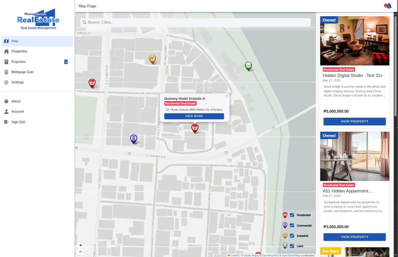This screenshot has width=398, height=257.
Task: Click the Industrial legend marker icon
Action: (x=285, y=236)
